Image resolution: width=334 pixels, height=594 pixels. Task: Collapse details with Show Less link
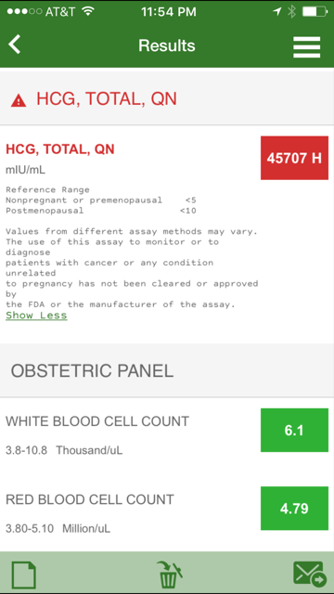coord(36,316)
